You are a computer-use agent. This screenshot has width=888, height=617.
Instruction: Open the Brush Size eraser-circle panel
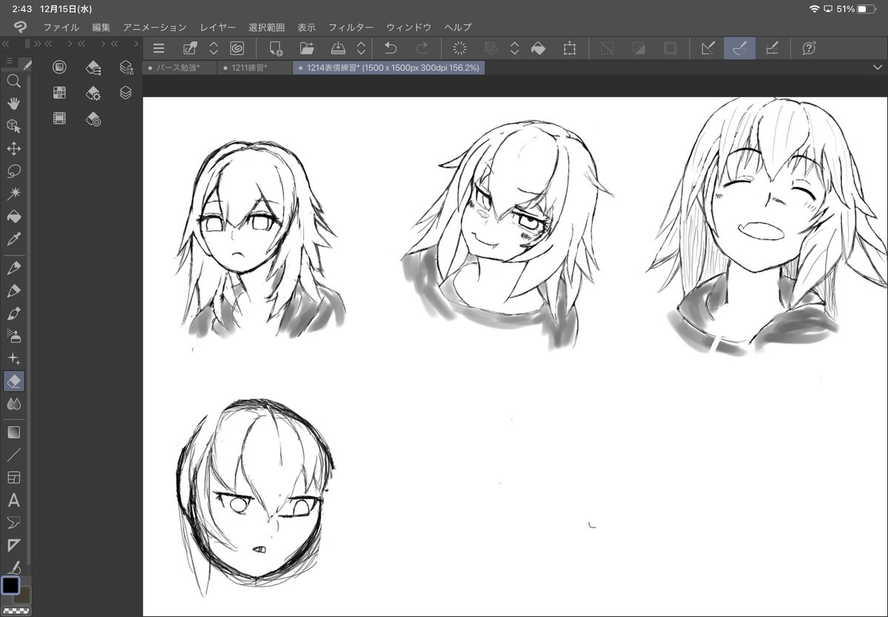pos(93,118)
